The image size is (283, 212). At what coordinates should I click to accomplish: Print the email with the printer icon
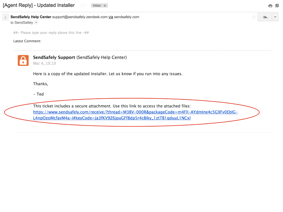coord(270,6)
